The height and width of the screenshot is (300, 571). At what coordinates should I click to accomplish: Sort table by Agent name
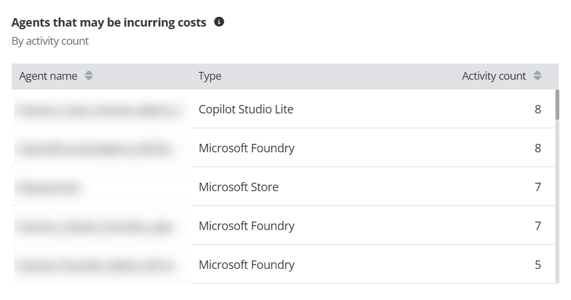point(89,76)
